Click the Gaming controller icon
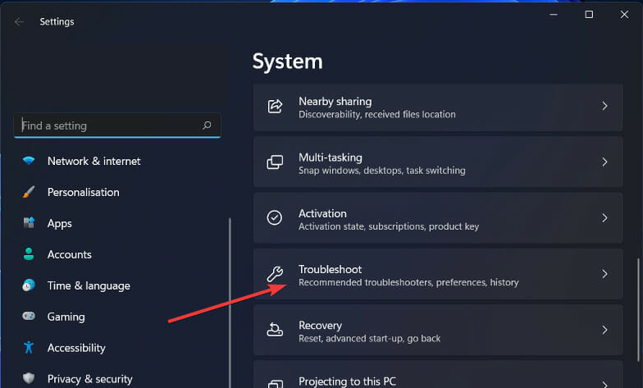643x388 pixels. [x=29, y=317]
